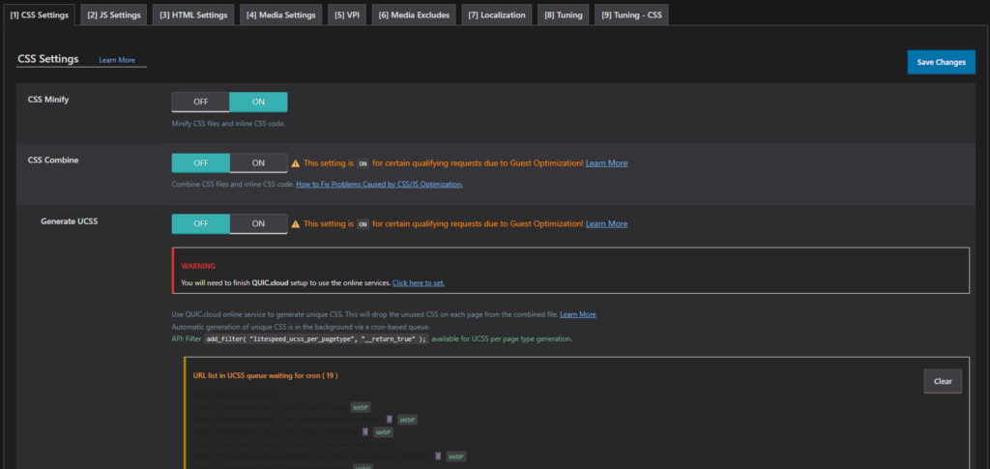Open Learn More after unique CSS description
Screen dimensions: 990x469
[x=578, y=314]
